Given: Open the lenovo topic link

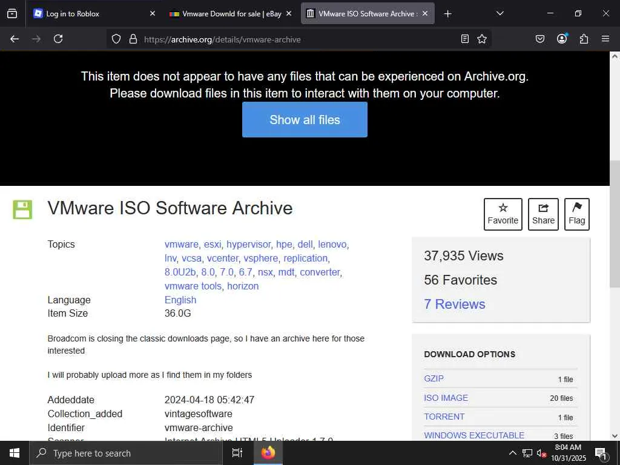Looking at the screenshot, I should tap(332, 245).
